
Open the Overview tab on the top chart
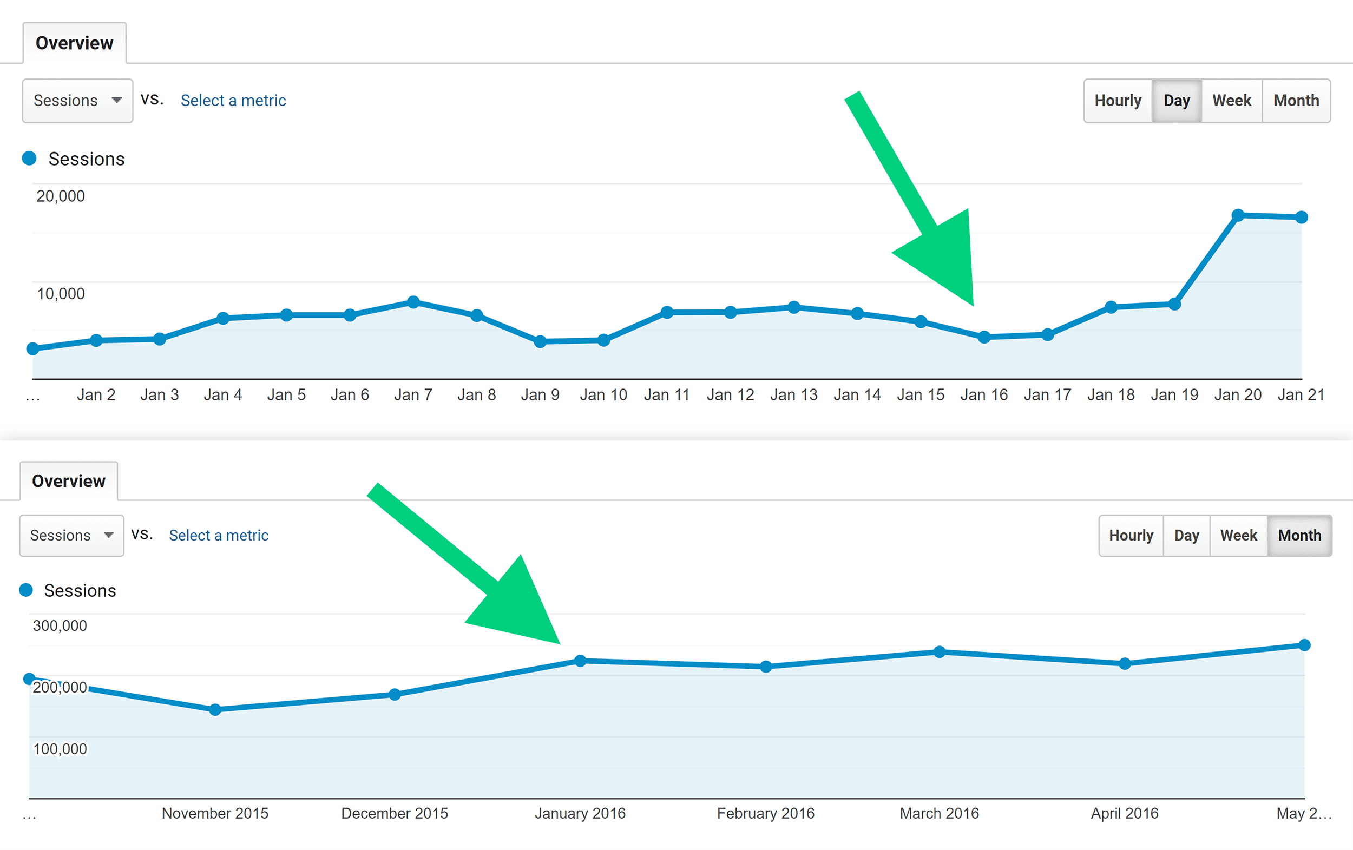tap(74, 42)
